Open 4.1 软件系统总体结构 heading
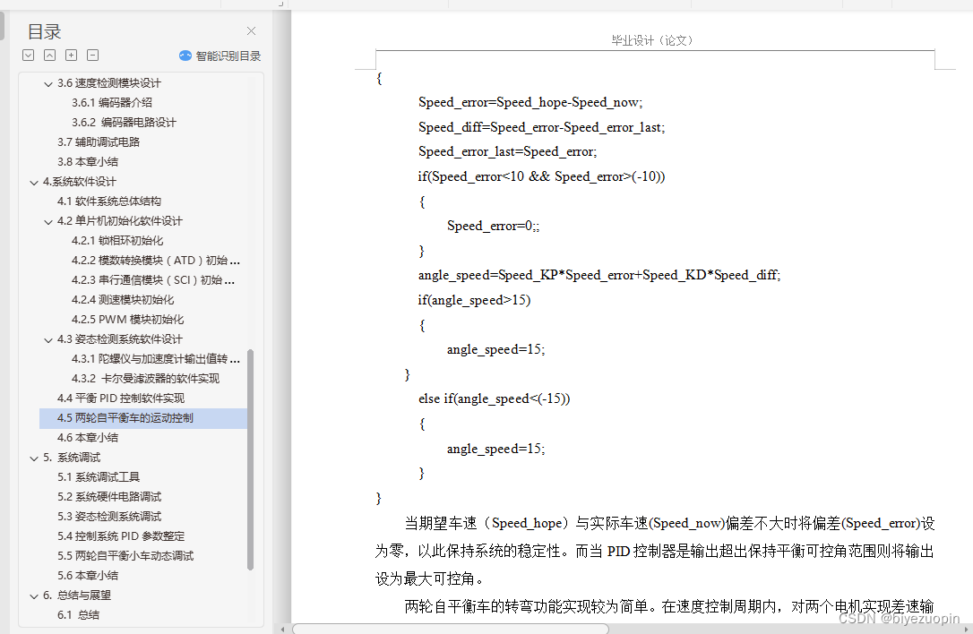Viewport: 973px width, 634px height. point(109,201)
